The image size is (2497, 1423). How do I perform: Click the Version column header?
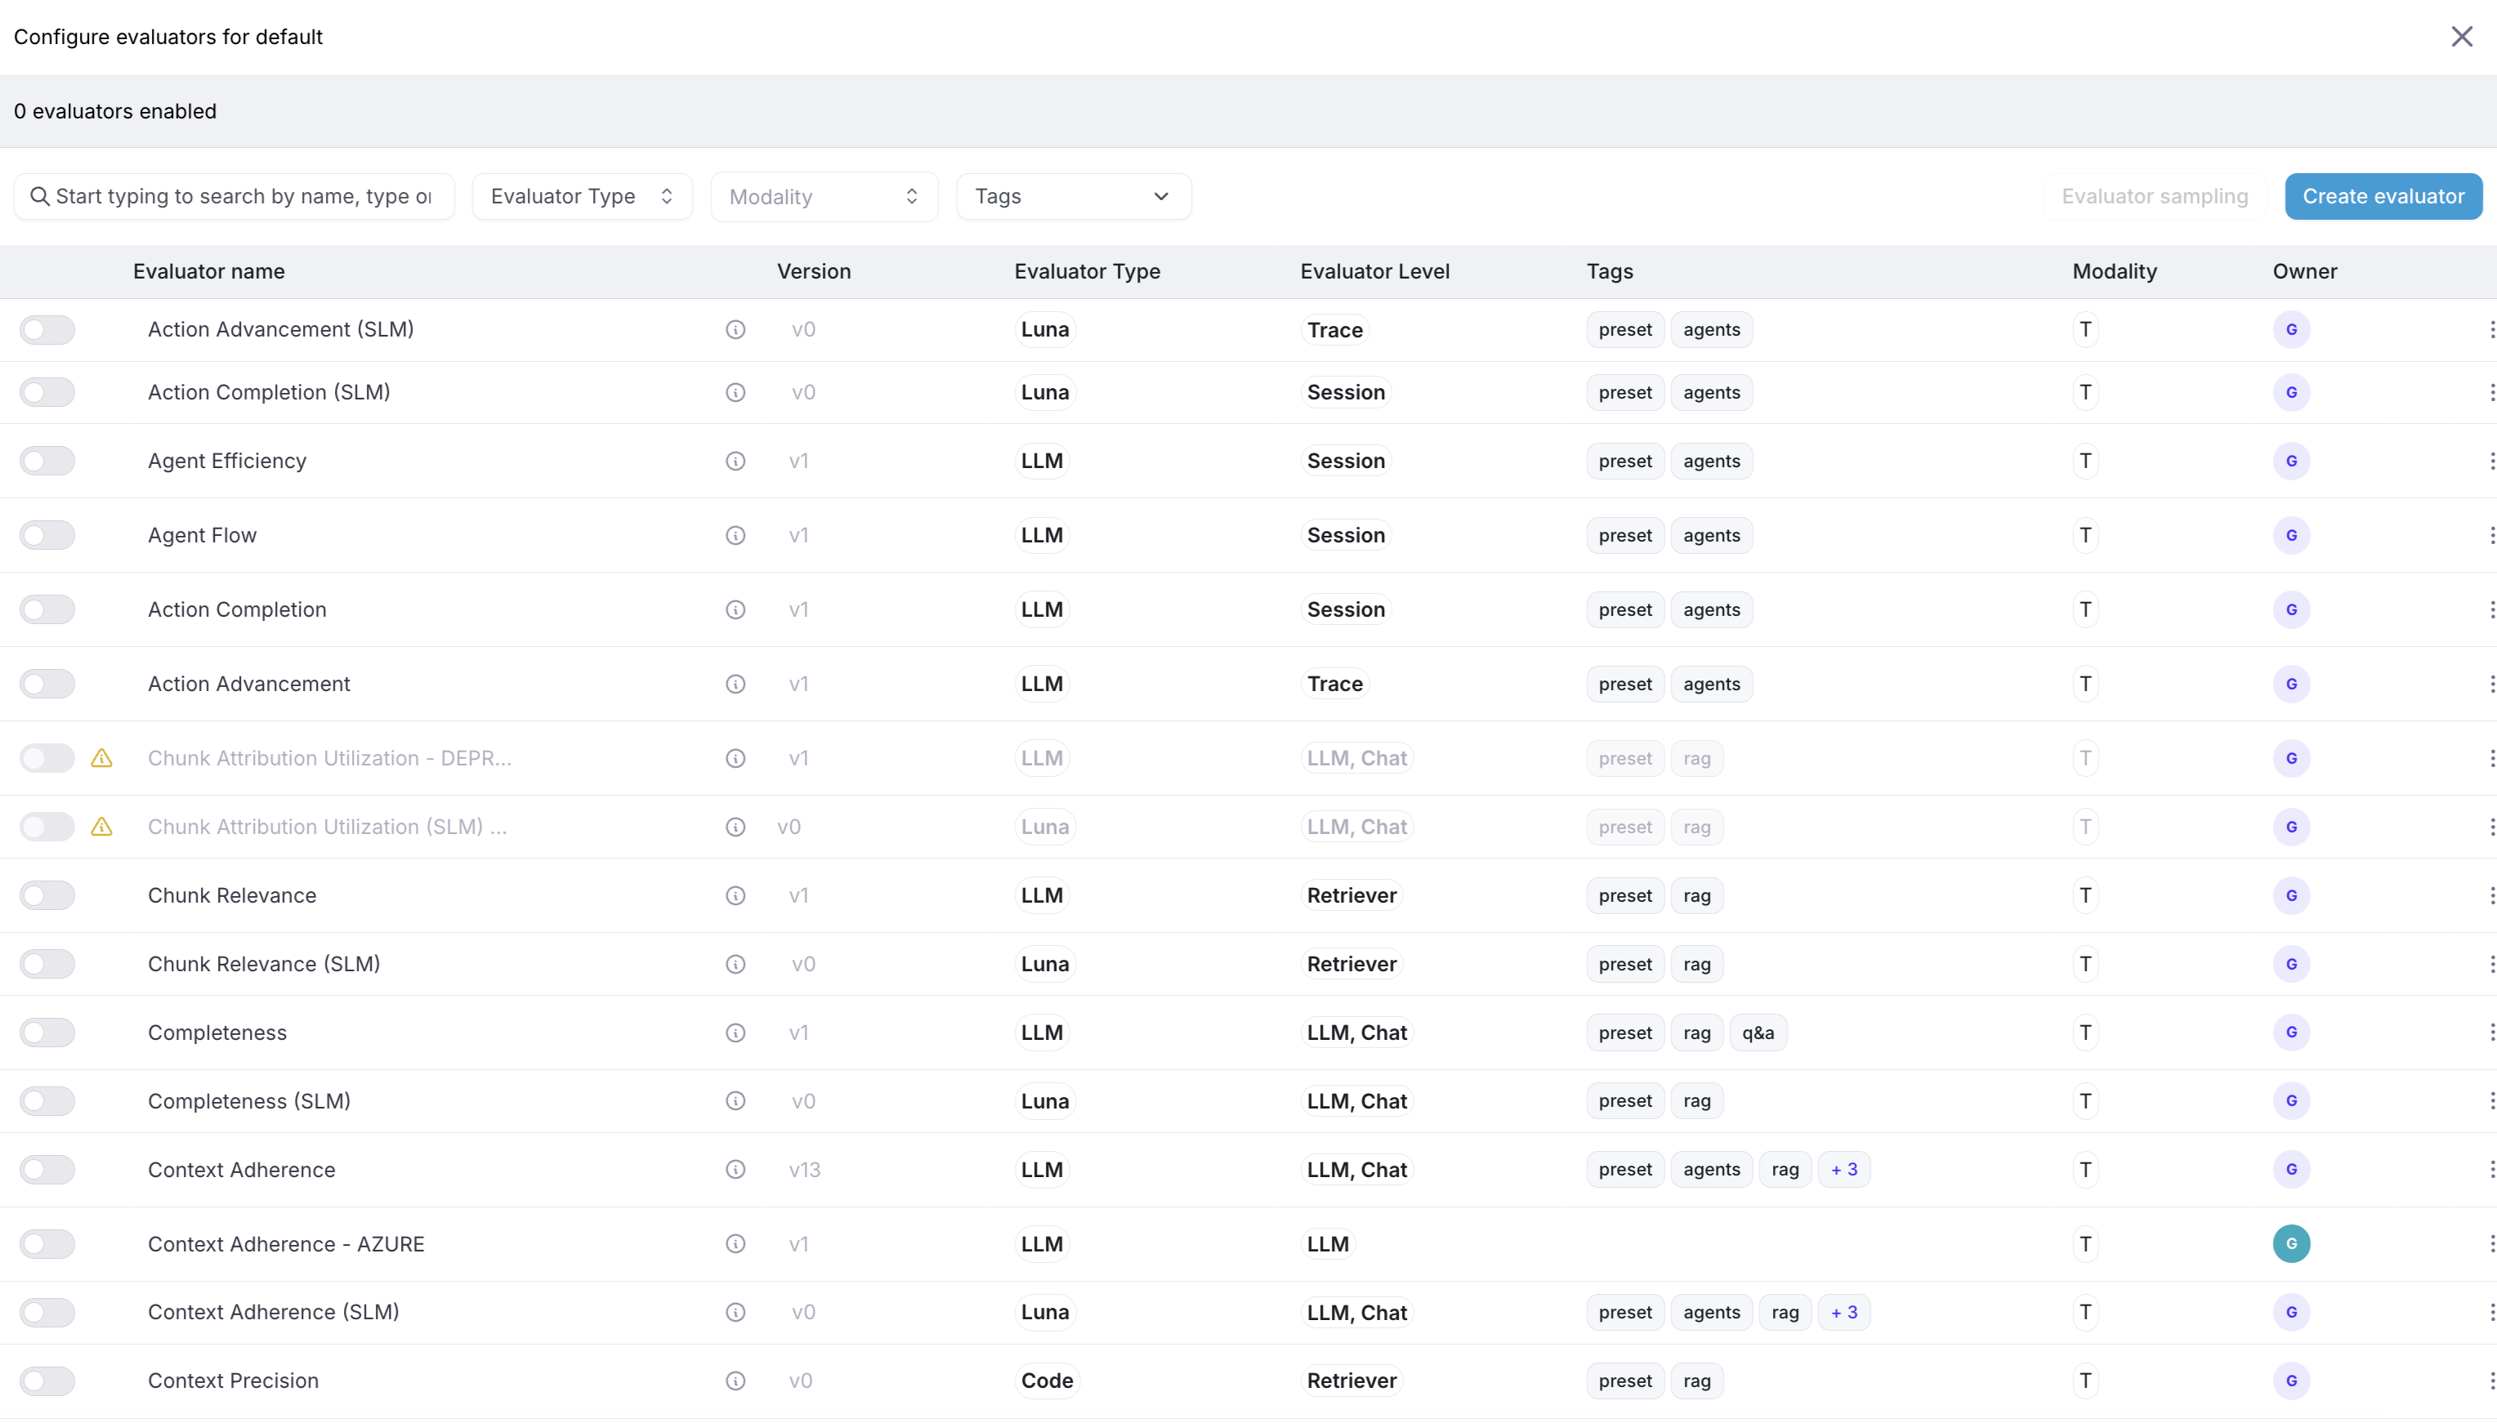813,270
